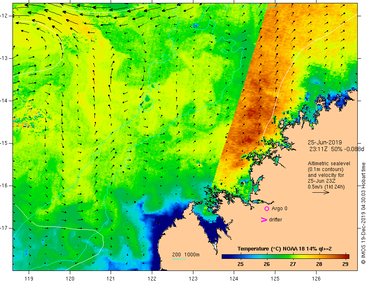Click the cyan 200 1000m contour legend line

click(179, 259)
